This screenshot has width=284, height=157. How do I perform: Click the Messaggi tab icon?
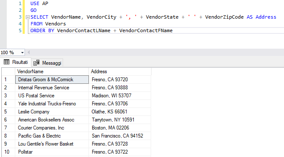pyautogui.click(x=36, y=63)
